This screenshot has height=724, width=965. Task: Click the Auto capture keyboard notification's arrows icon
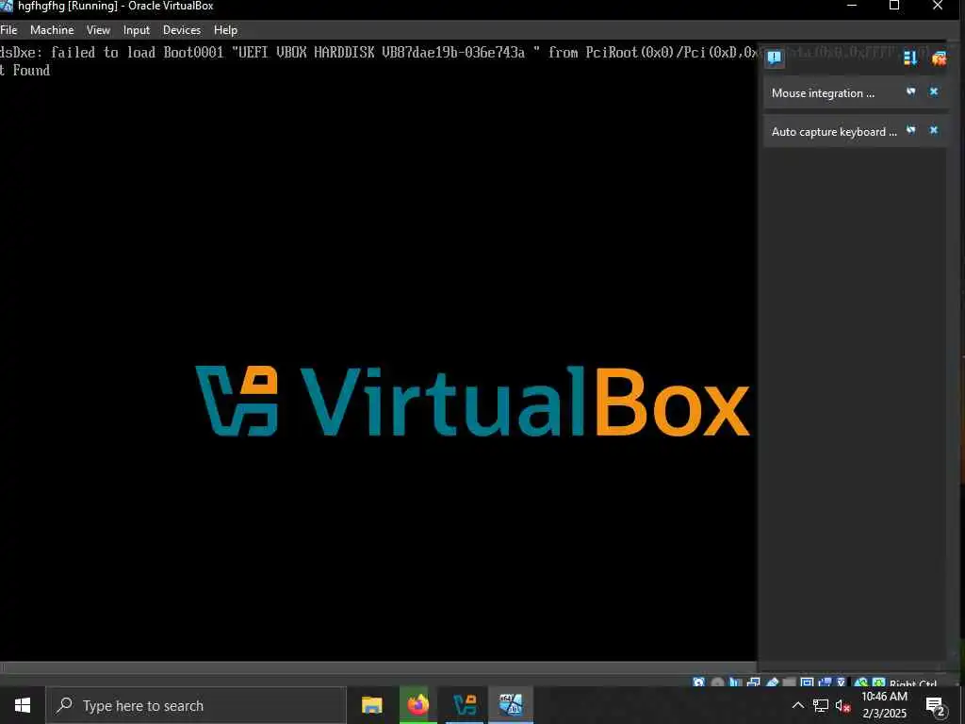point(911,130)
